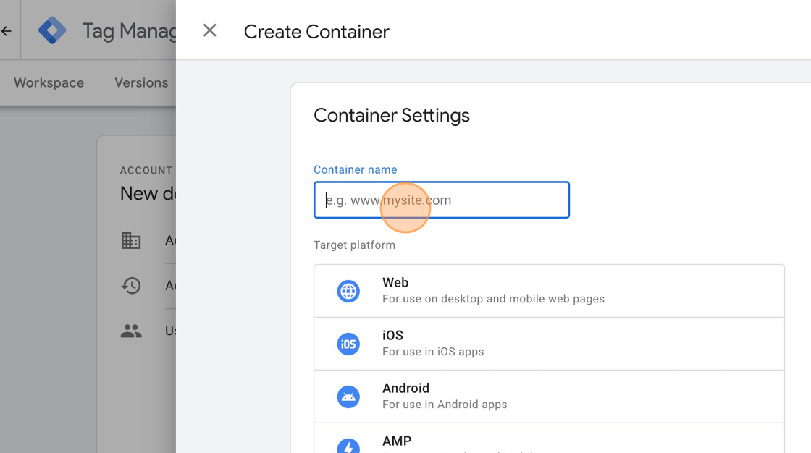Screen dimensions: 811x453
Task: Close the Create Container panel
Action: pos(209,30)
